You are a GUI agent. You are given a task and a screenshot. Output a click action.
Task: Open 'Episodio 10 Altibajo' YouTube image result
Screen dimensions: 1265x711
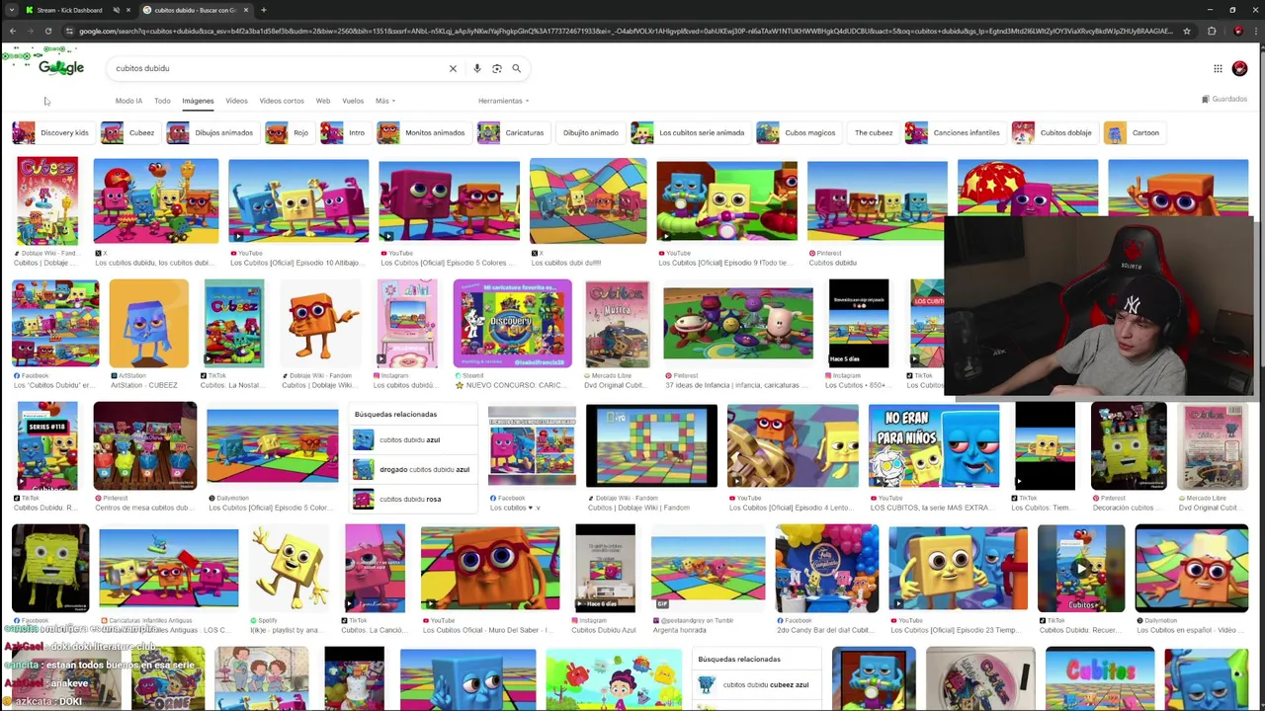(x=298, y=200)
